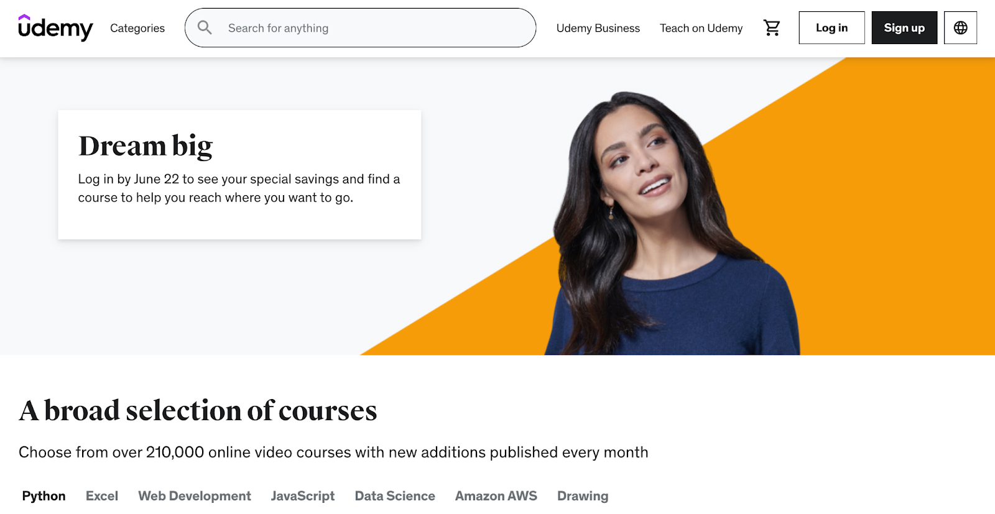Click the Dream big promo card
This screenshot has height=514, width=995.
click(x=239, y=175)
